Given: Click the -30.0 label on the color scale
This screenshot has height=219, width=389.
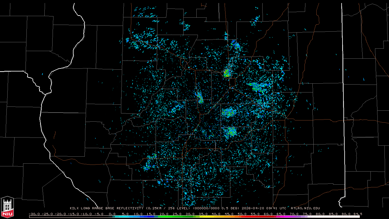Looking at the screenshot, I should [34, 214].
